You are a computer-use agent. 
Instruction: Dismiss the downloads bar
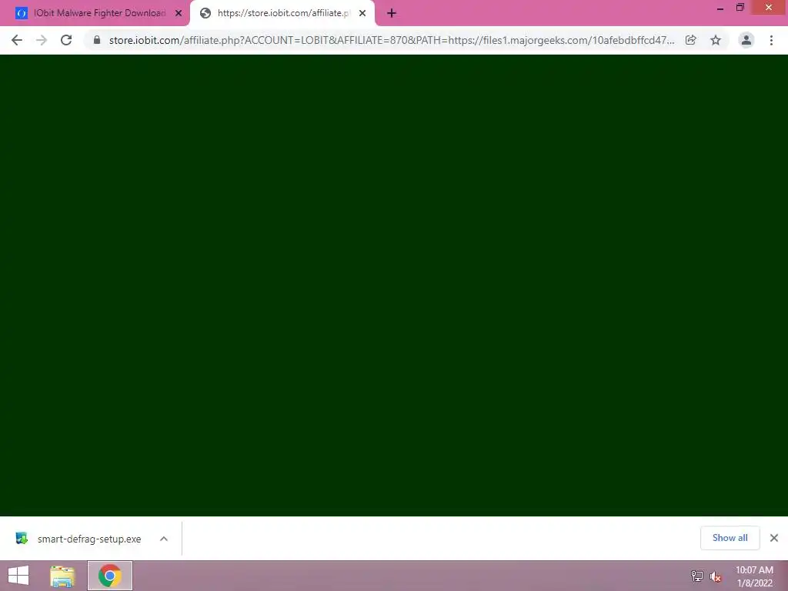tap(774, 538)
